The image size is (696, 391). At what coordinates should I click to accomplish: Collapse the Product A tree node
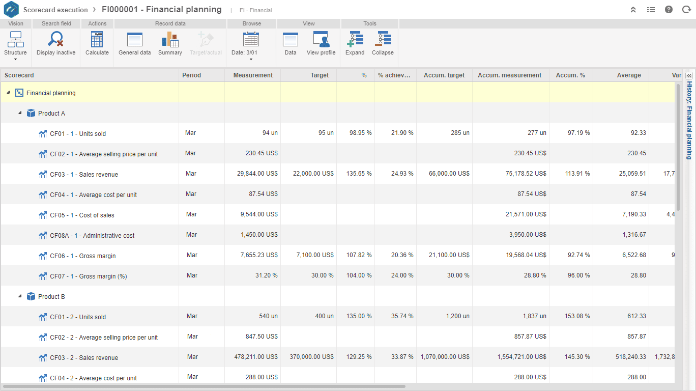click(20, 113)
